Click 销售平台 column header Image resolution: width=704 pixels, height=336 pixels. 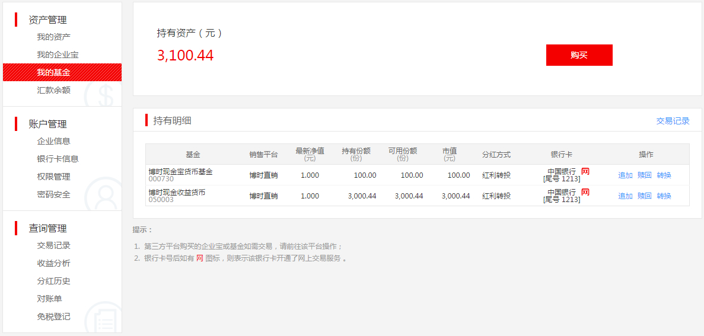click(x=263, y=154)
